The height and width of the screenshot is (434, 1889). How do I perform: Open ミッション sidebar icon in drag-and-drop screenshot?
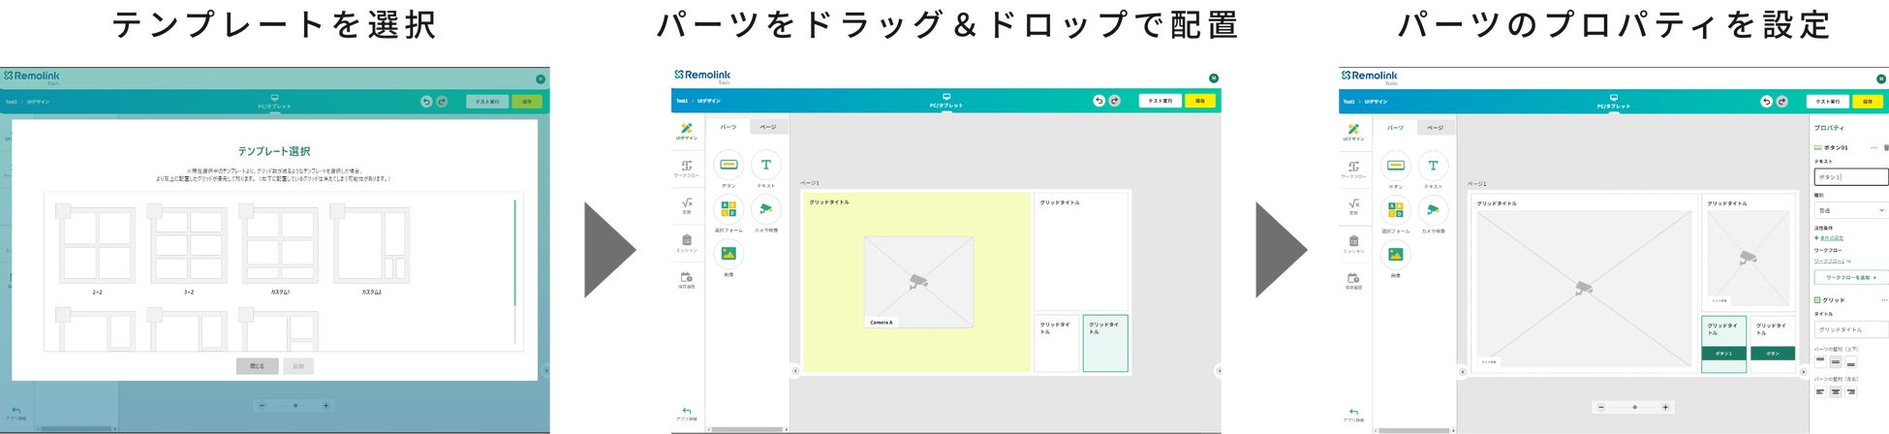[x=687, y=243]
